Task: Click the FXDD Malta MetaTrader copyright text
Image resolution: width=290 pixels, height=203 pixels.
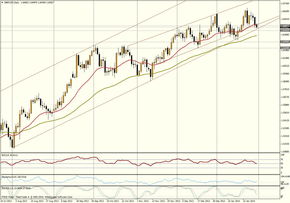Action: pyautogui.click(x=37, y=197)
